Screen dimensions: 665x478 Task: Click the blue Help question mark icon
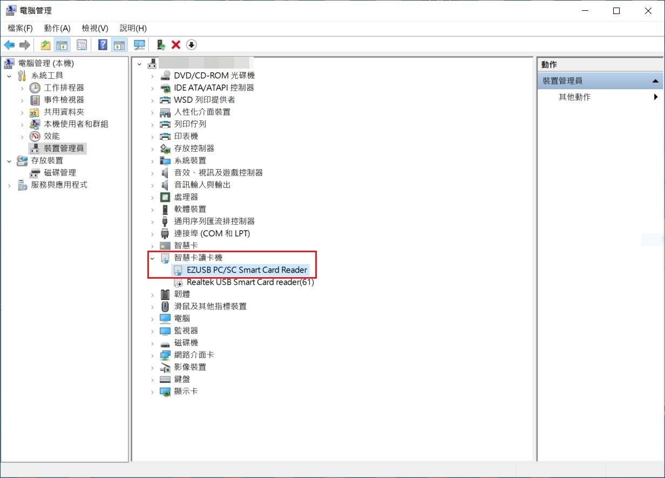tap(103, 45)
